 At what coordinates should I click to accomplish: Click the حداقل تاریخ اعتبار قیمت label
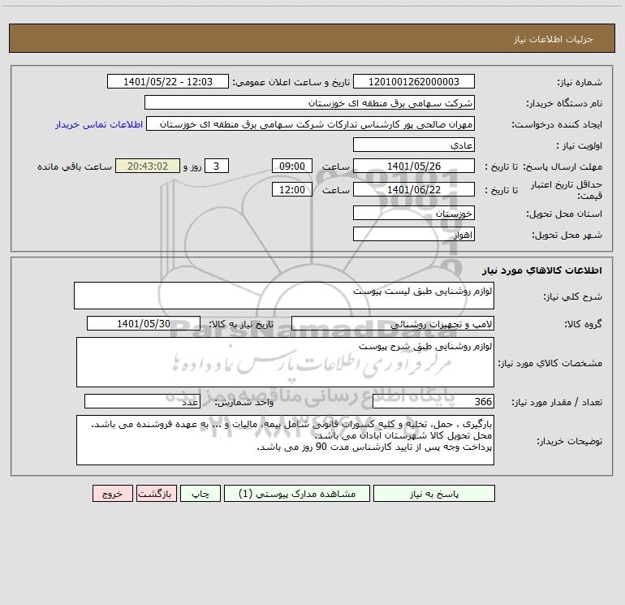567,190
